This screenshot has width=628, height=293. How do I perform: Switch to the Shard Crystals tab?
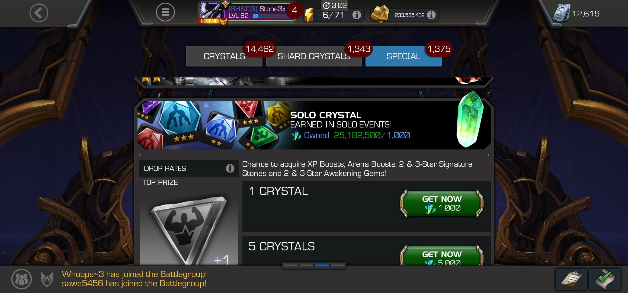click(x=314, y=56)
